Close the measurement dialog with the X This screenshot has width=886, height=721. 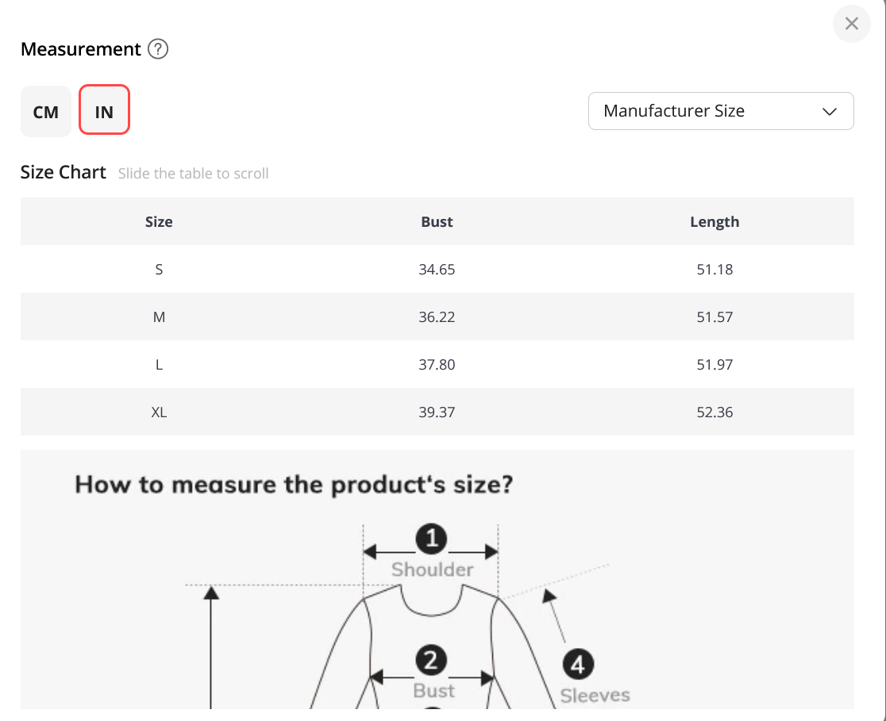point(852,24)
